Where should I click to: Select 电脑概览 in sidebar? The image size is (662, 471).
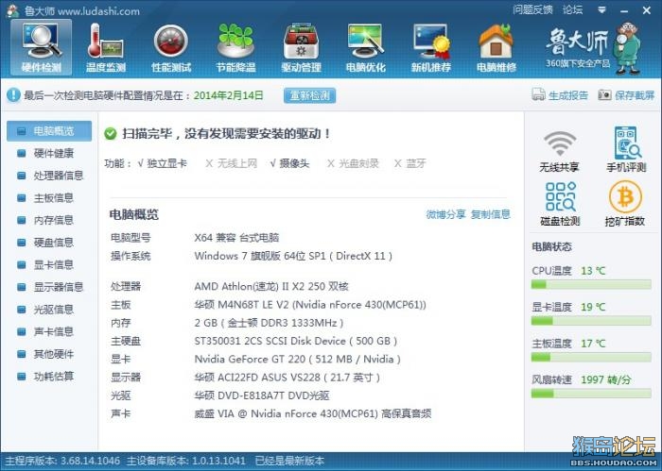49,131
